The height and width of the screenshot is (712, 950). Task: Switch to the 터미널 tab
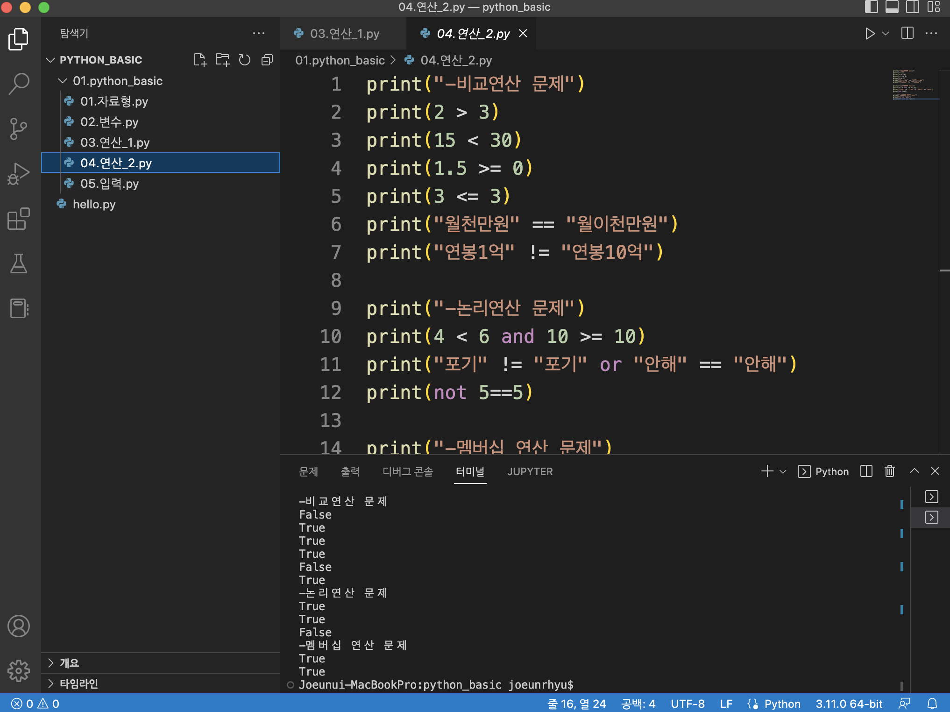[470, 471]
